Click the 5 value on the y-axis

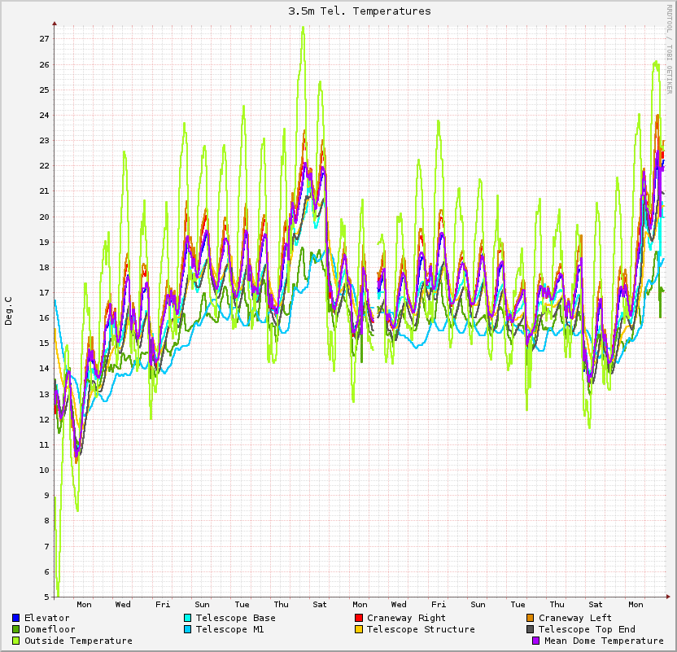[47, 597]
